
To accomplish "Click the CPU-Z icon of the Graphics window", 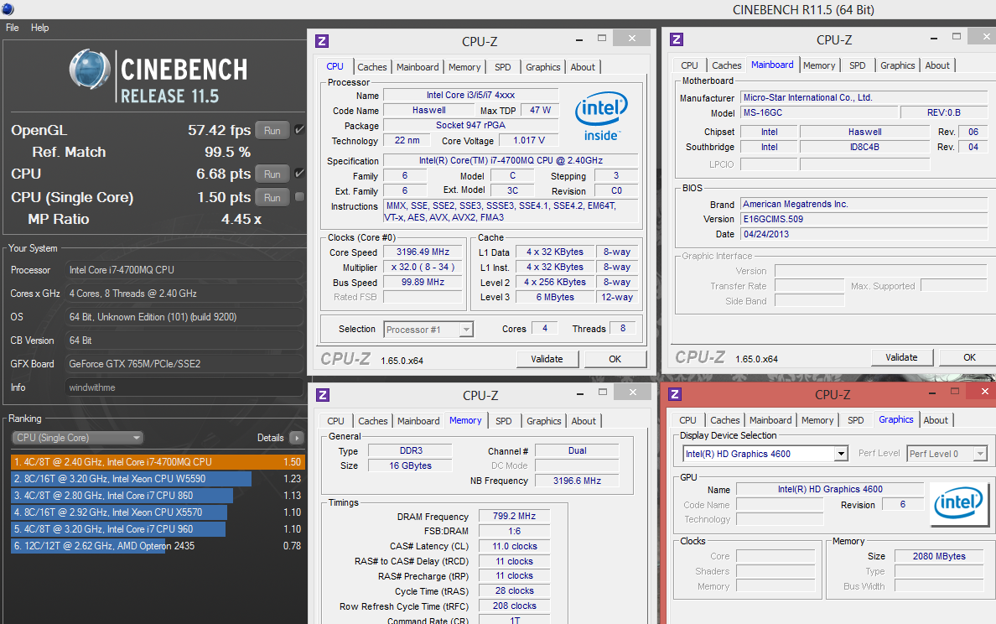I will point(675,394).
